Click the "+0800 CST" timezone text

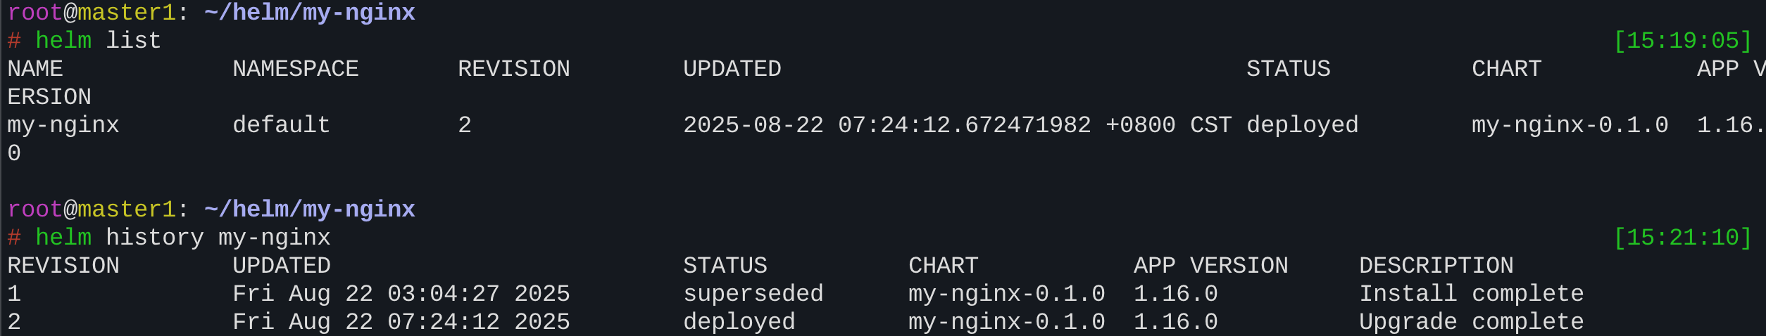coord(1168,125)
